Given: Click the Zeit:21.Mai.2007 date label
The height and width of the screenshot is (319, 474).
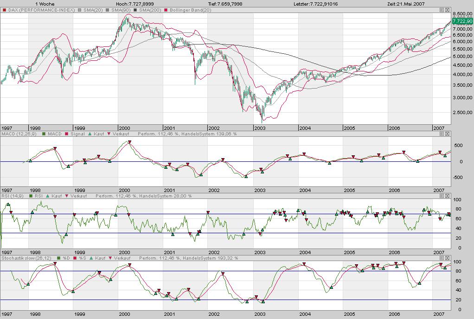Looking at the screenshot, I should [x=406, y=4].
